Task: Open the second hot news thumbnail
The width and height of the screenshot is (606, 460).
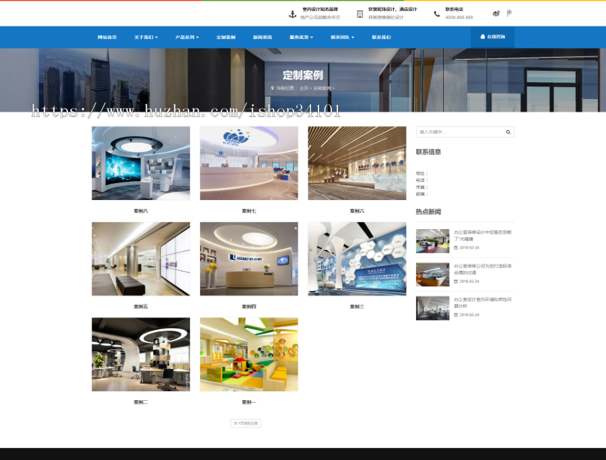Action: click(x=432, y=275)
